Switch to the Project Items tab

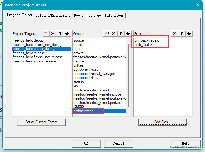[x=19, y=15]
